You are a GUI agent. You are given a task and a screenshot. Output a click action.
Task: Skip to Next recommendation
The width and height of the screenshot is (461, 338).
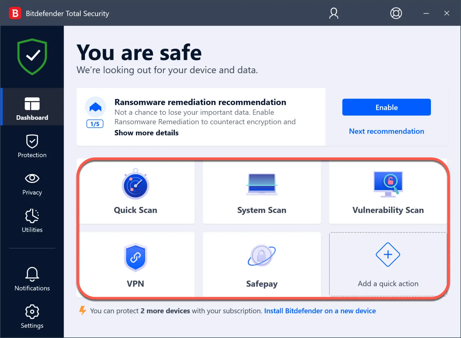[386, 131]
